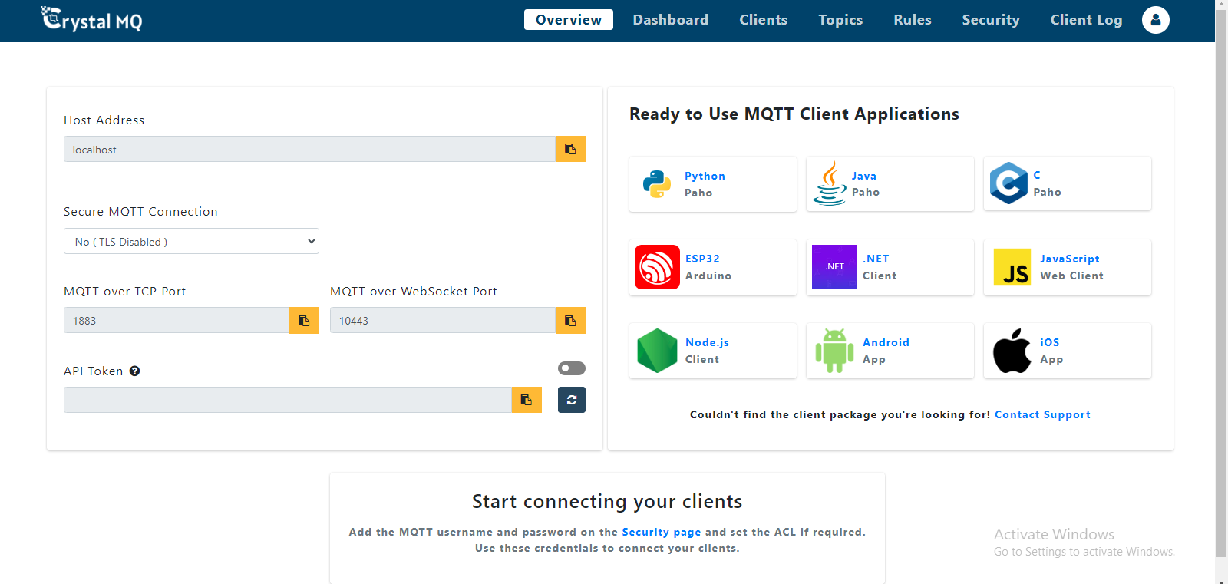
Task: Click the API Token help question icon
Action: click(134, 371)
